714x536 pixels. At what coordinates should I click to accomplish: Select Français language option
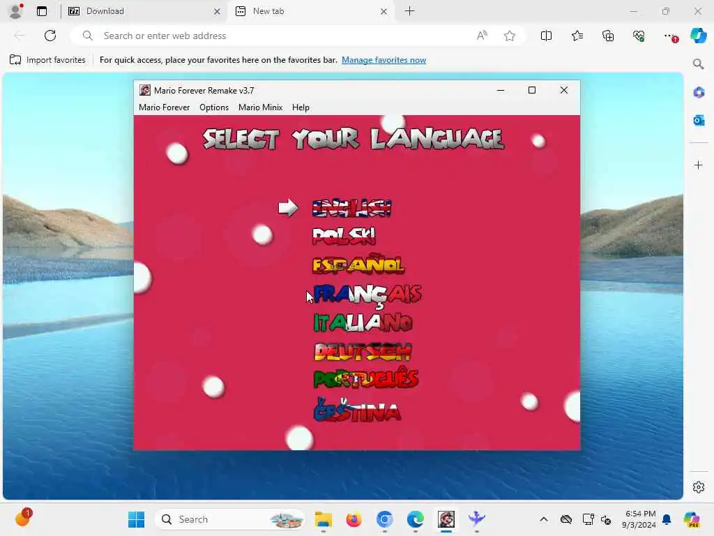pos(367,295)
